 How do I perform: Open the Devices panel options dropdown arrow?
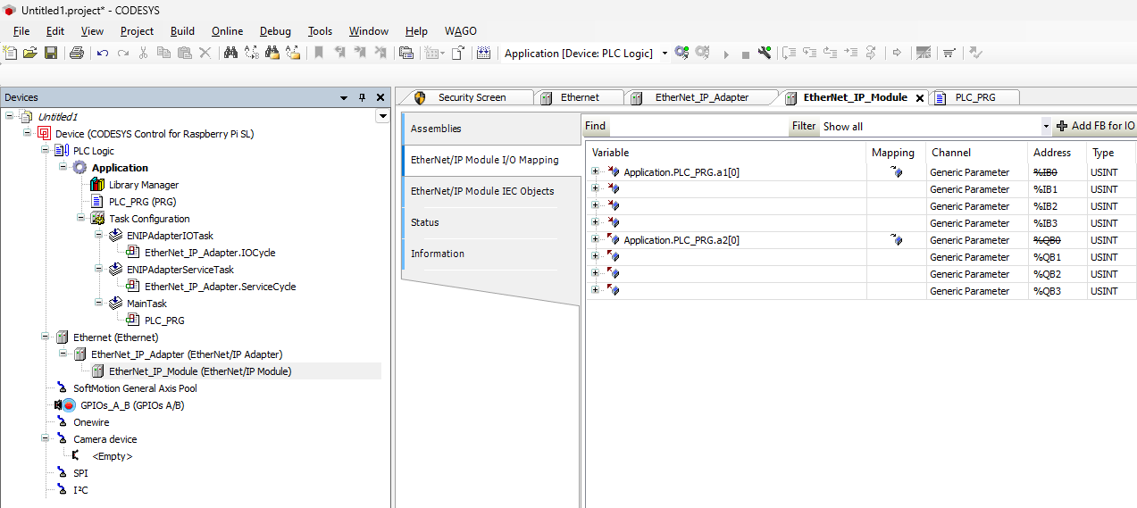click(344, 97)
